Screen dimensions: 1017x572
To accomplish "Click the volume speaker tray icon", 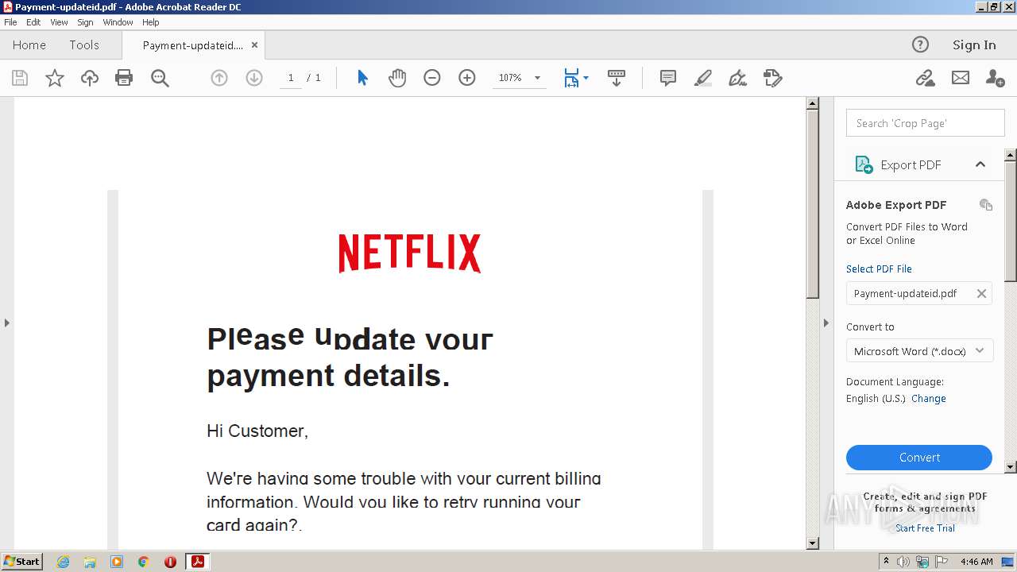I will click(903, 562).
